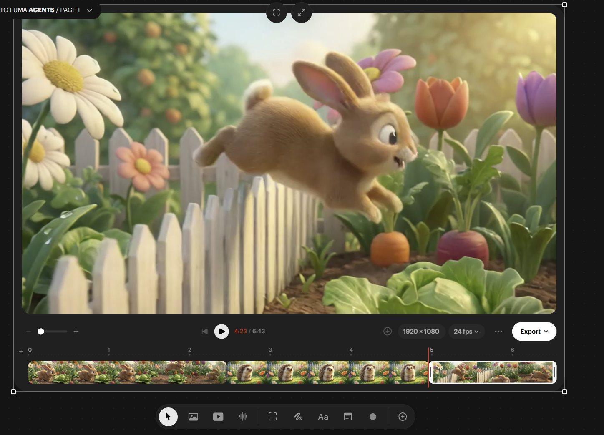Open the audio waveform tool

(x=243, y=417)
